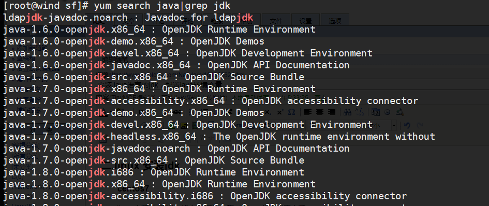Click the preview magnifier icon
This screenshot has height=206, width=489.
coord(400,112)
